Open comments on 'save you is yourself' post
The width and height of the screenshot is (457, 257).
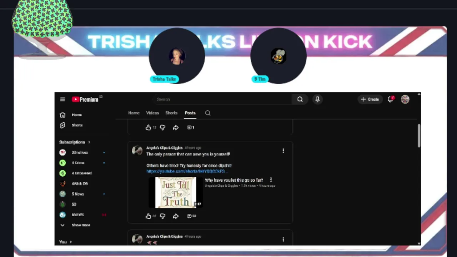[192, 216]
